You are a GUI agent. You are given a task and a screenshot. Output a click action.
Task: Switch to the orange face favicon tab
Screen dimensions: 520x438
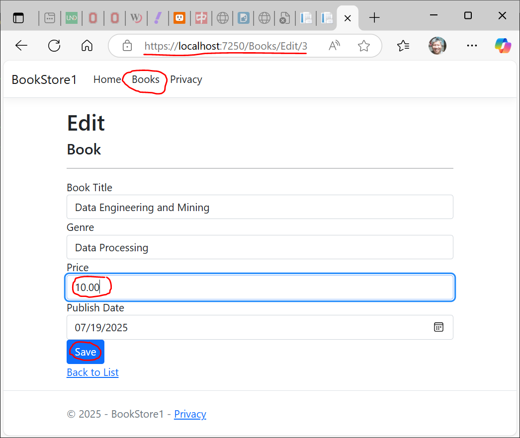click(179, 18)
